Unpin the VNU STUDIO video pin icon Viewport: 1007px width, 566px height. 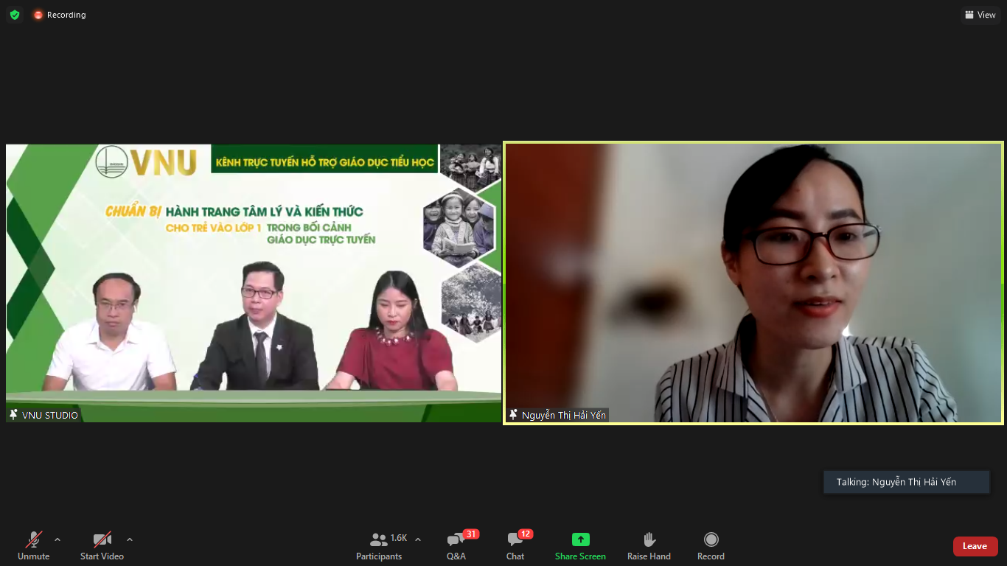tap(13, 415)
